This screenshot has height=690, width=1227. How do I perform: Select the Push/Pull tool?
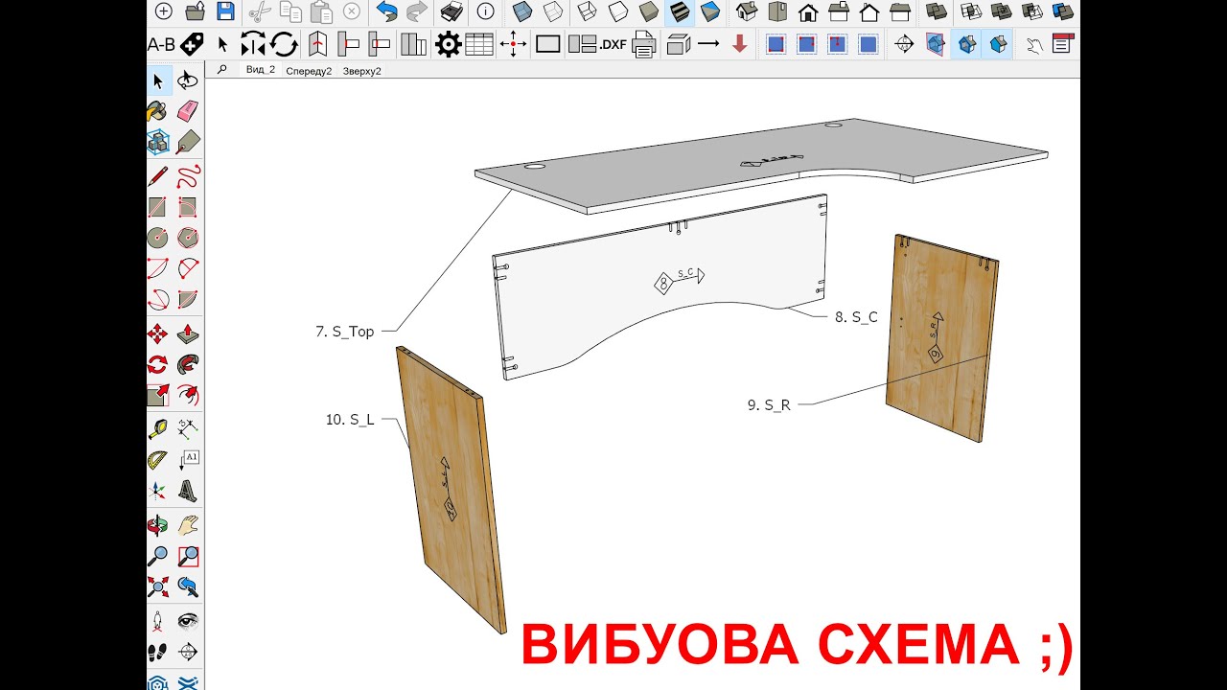(188, 333)
